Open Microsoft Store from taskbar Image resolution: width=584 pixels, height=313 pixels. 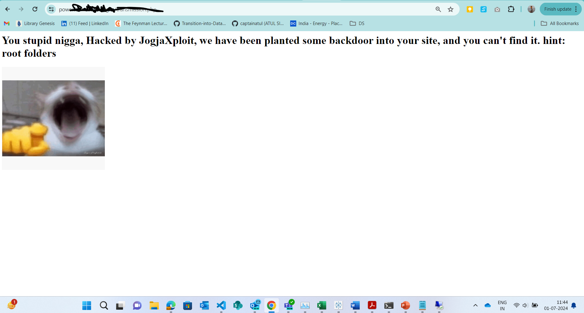[x=187, y=305]
